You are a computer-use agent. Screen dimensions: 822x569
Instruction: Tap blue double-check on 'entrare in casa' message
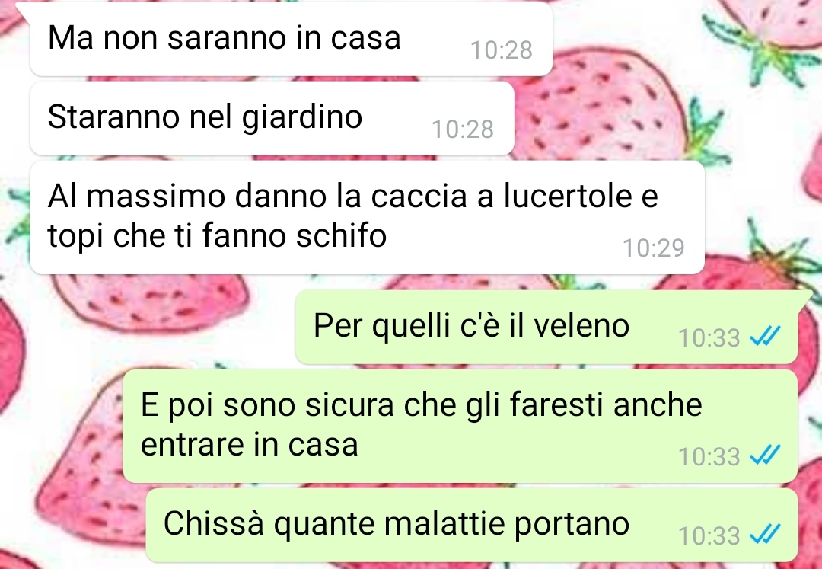pos(766,456)
